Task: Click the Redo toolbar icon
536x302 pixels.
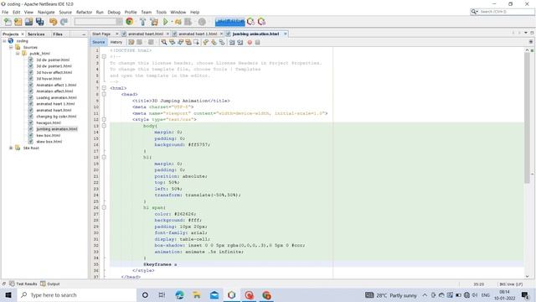Action: click(64, 22)
